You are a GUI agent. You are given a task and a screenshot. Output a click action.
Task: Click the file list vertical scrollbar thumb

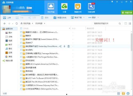point(131,42)
